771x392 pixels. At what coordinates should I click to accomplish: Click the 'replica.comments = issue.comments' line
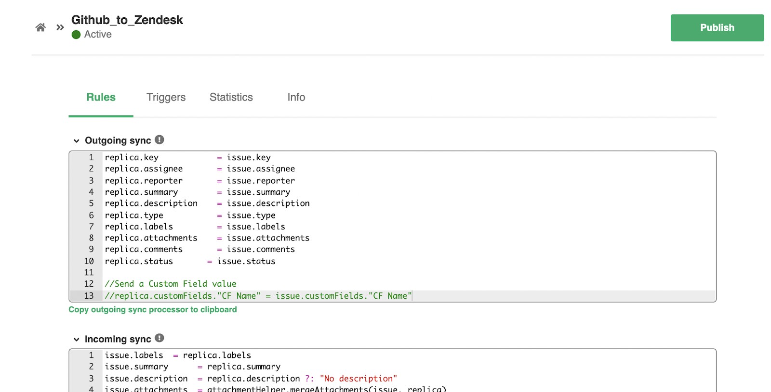coord(200,250)
